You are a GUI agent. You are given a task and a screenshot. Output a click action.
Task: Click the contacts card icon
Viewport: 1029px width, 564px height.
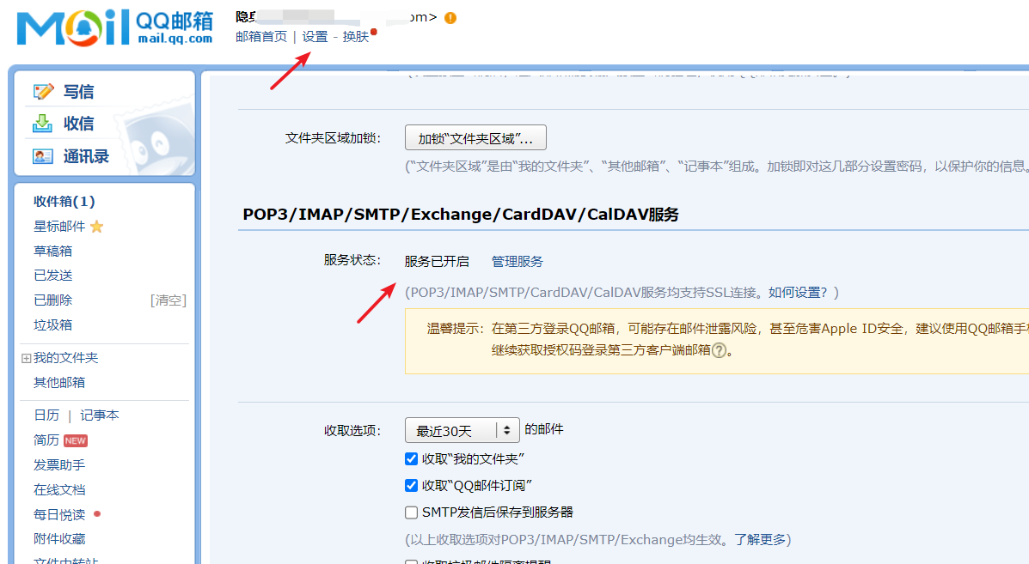click(x=43, y=156)
